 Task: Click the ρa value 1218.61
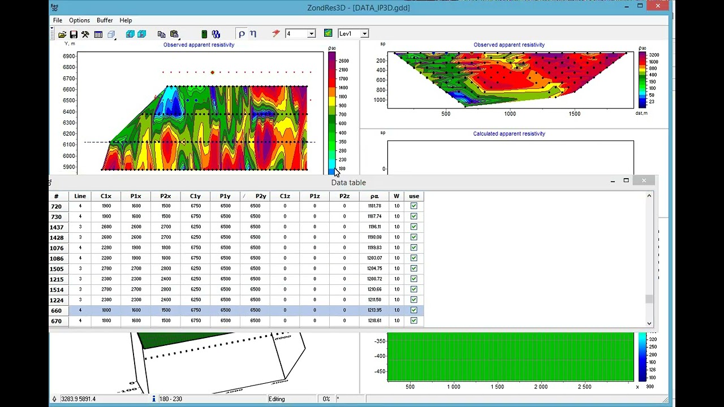point(374,321)
